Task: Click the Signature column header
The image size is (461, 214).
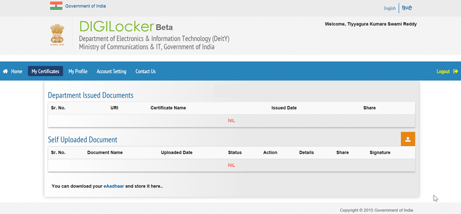Action: coord(380,152)
